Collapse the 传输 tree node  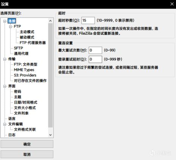click(5, 59)
